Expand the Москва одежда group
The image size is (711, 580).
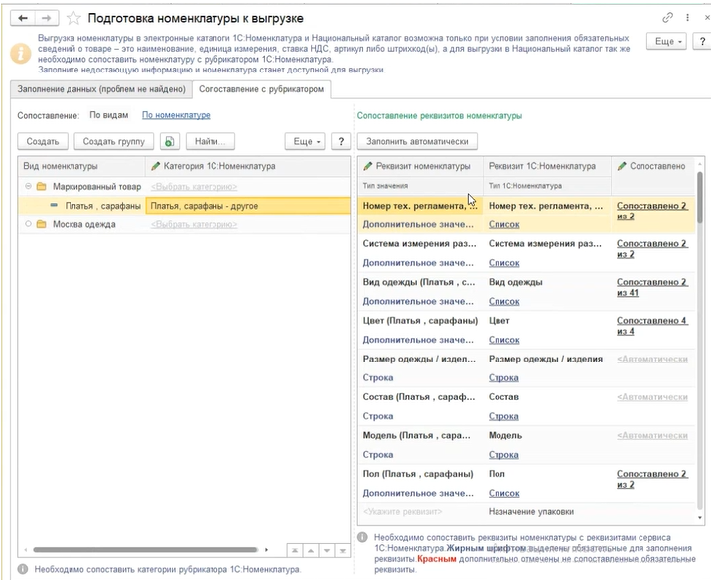pos(28,224)
